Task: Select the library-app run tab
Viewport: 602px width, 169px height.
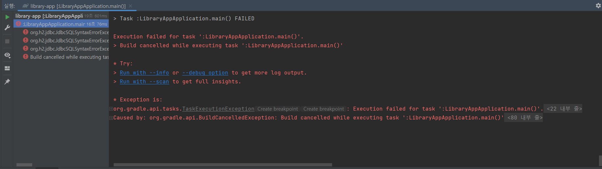Action: point(78,6)
